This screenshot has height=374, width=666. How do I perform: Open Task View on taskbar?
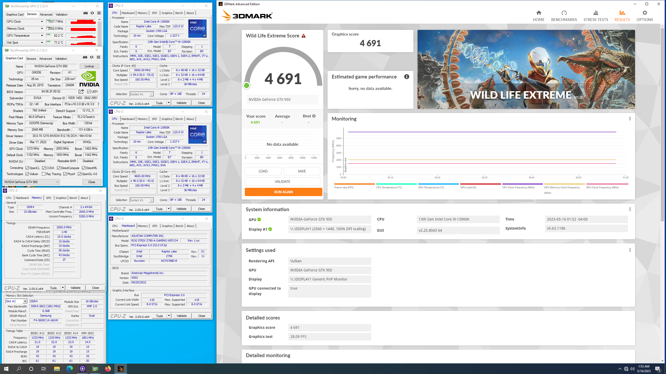click(44, 369)
